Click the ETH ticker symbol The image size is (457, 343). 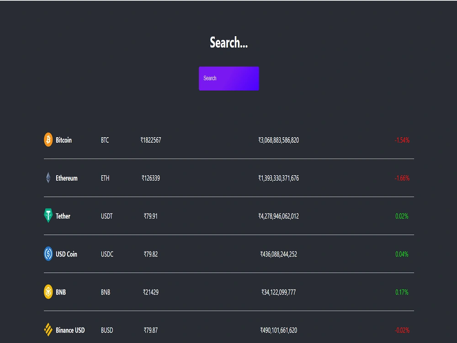point(105,178)
